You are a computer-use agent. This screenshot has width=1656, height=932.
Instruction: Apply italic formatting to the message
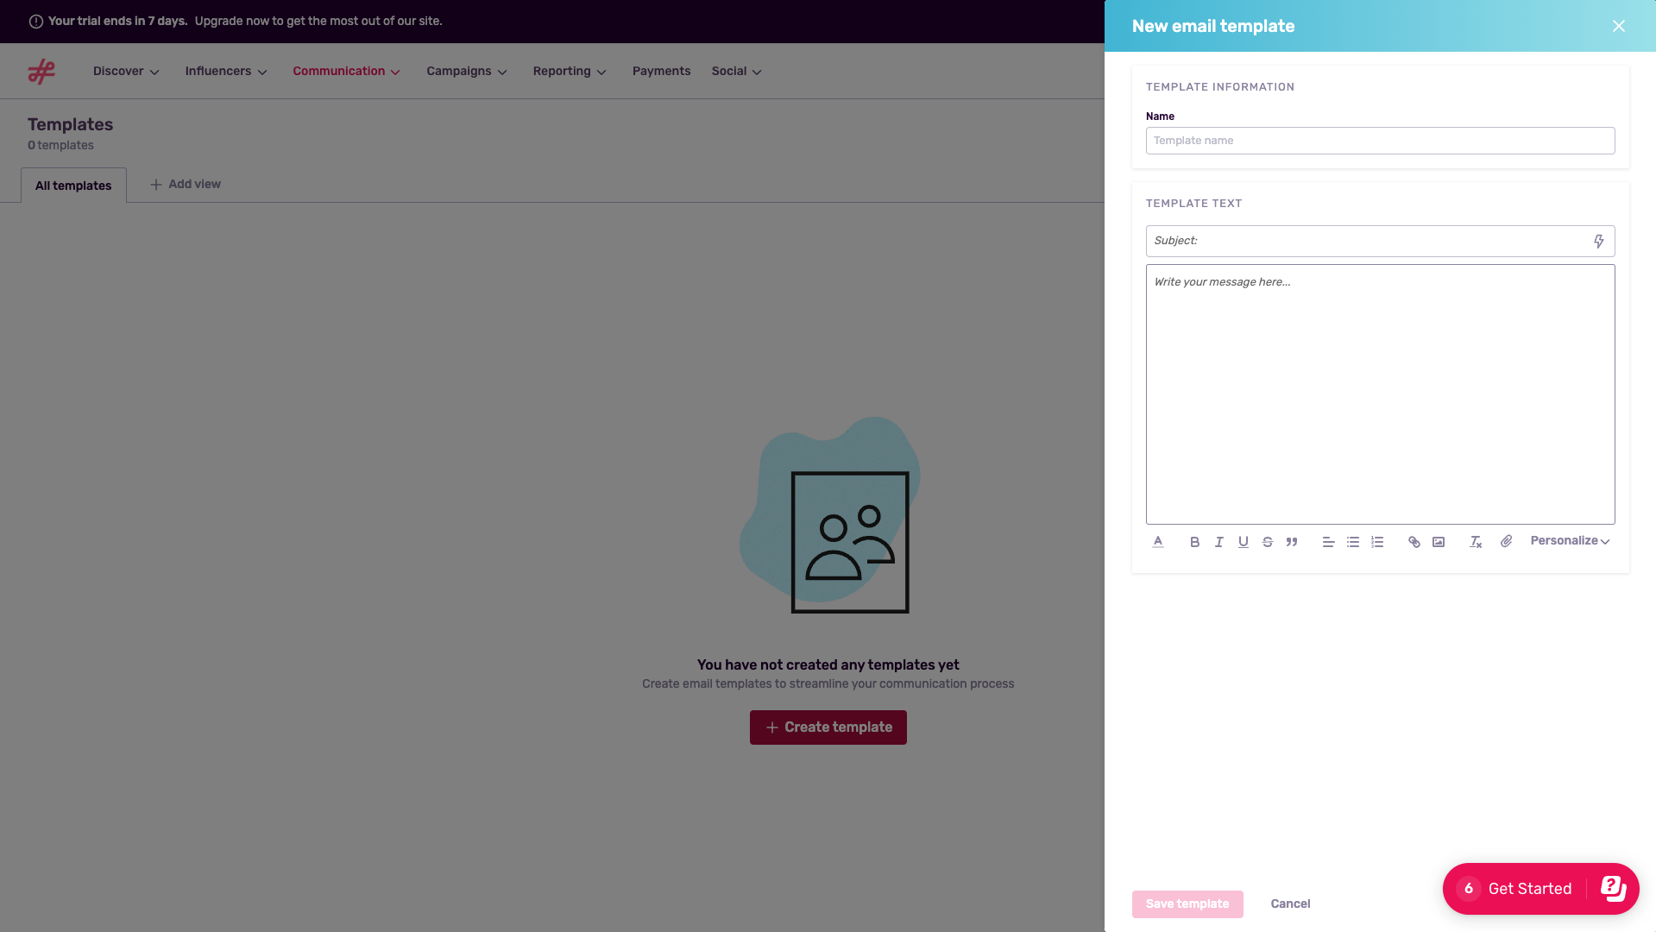(x=1218, y=542)
